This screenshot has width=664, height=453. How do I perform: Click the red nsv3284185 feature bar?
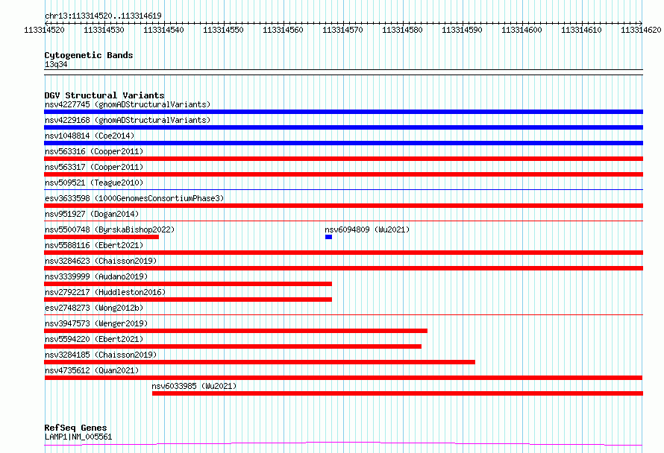(260, 362)
